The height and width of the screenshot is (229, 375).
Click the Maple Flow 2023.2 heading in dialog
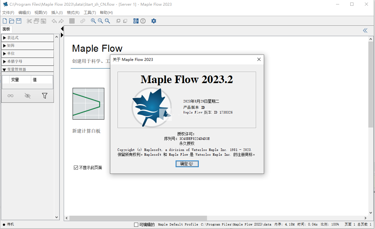187,79
